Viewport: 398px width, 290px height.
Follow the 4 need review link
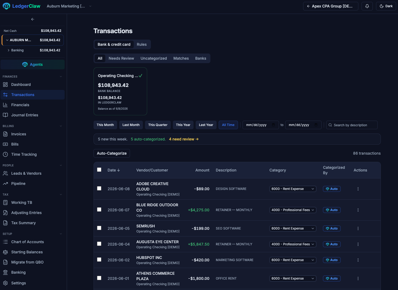[184, 139]
